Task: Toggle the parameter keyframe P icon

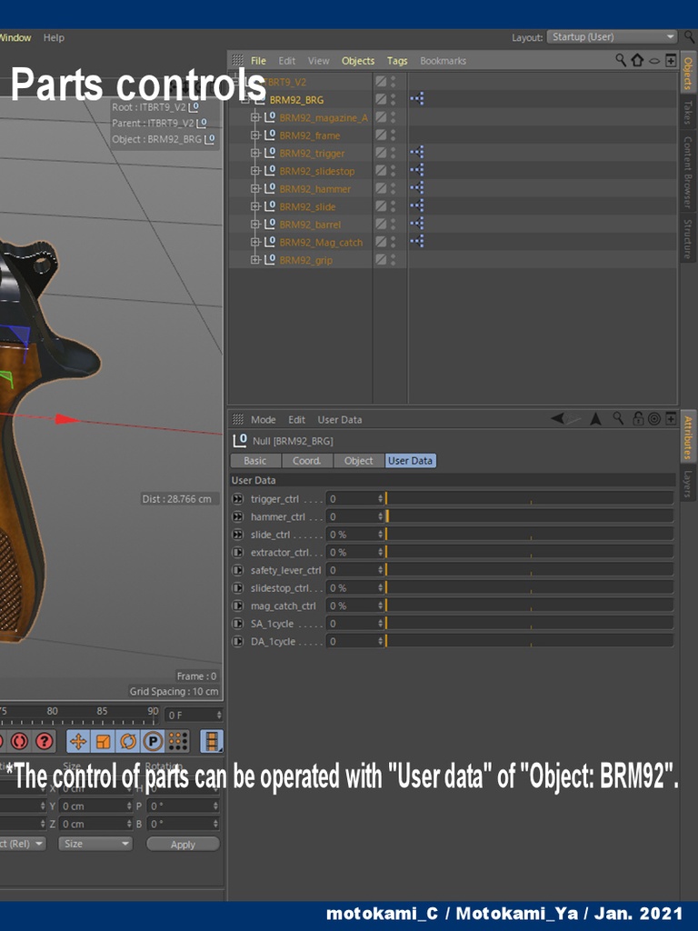Action: coord(153,741)
